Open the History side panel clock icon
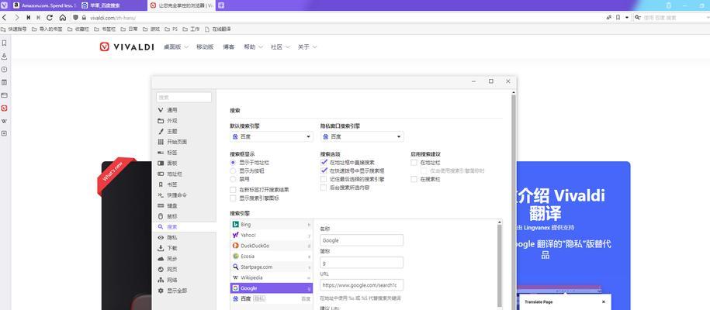The height and width of the screenshot is (310, 710). tap(4, 69)
